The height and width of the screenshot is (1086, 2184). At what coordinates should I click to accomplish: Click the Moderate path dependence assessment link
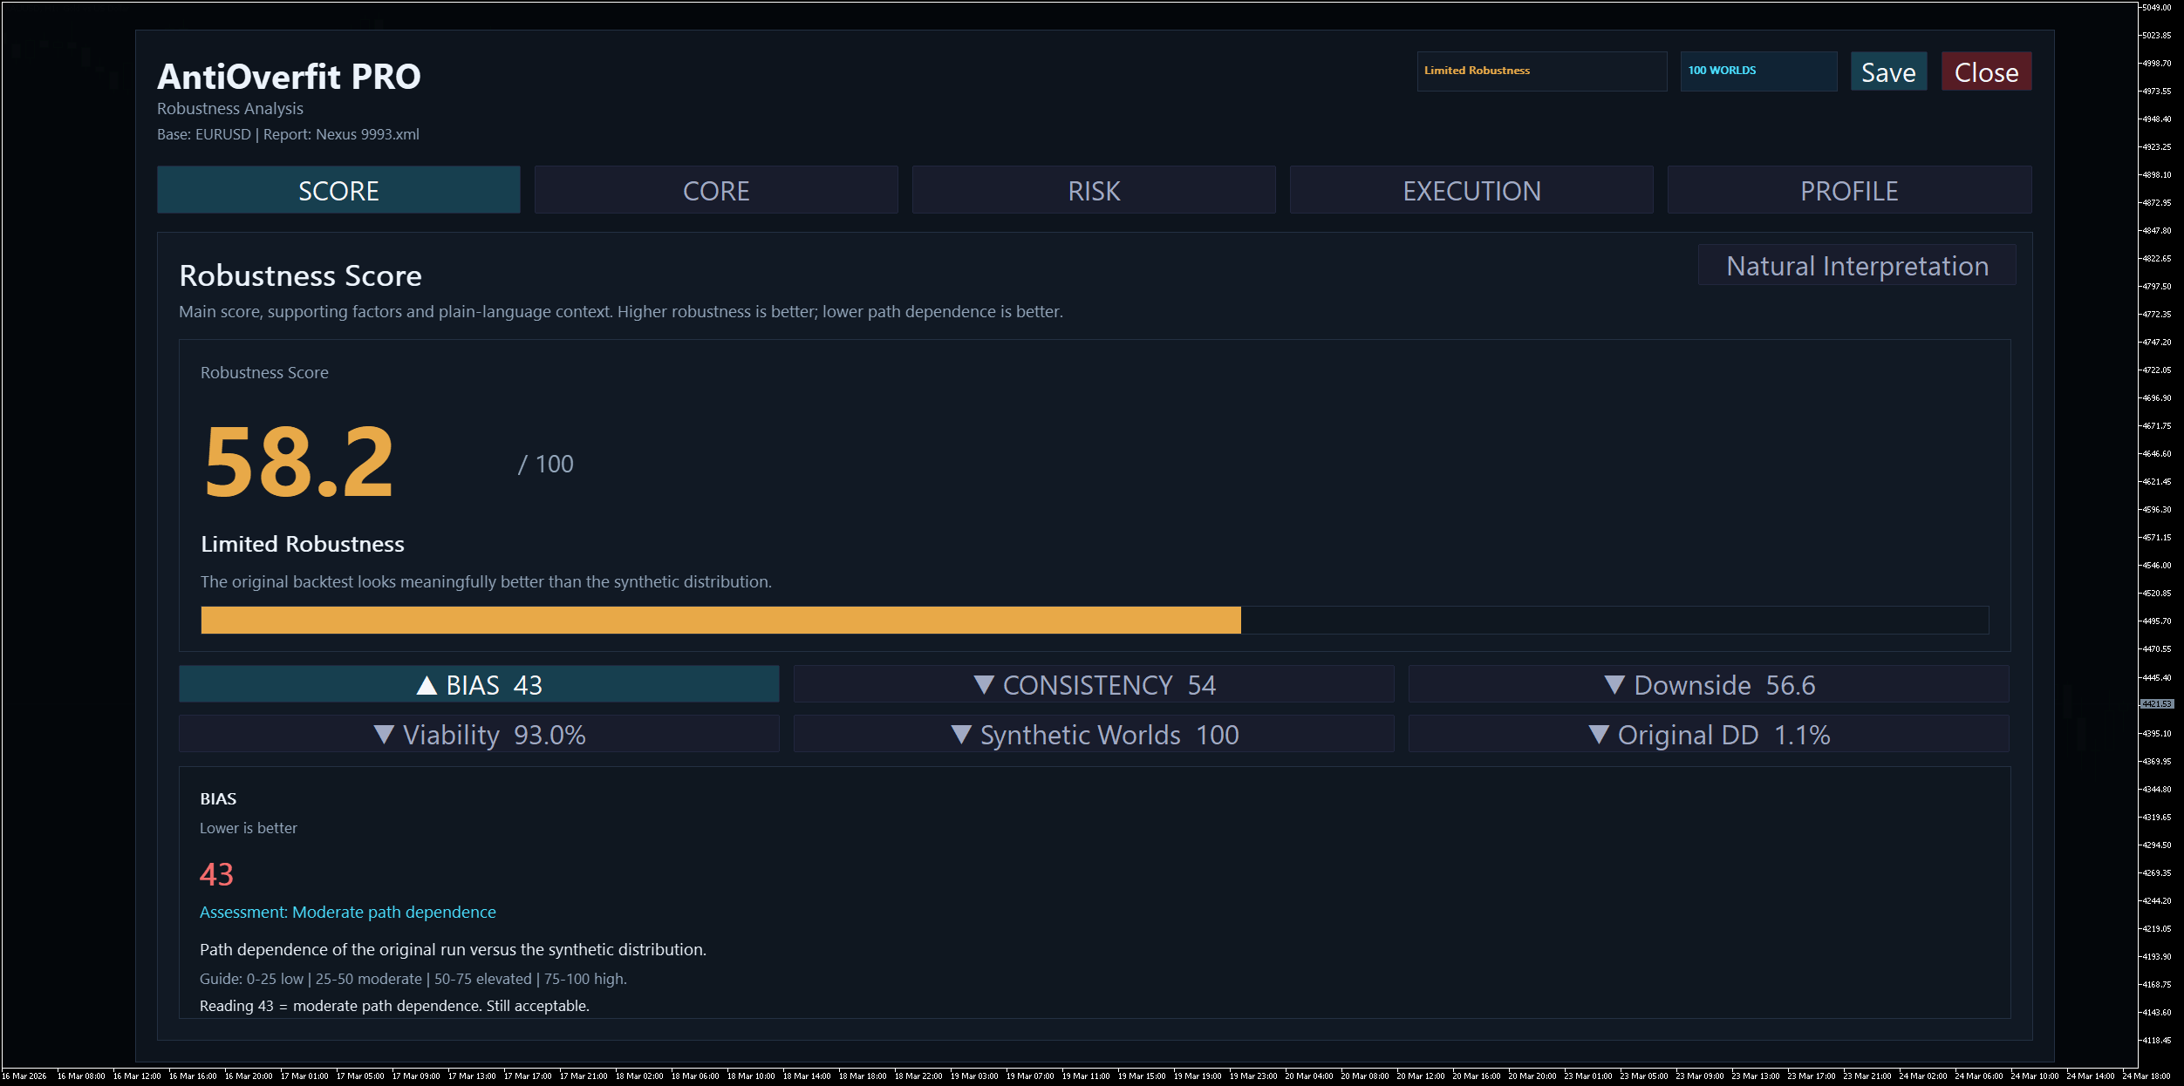[x=347, y=912]
